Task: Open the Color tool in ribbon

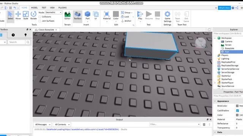Action: [116, 15]
